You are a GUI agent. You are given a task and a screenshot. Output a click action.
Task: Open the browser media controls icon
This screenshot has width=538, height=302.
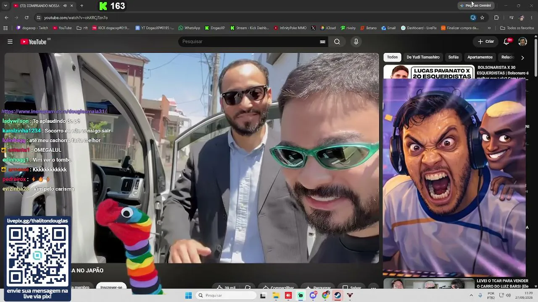tap(511, 18)
